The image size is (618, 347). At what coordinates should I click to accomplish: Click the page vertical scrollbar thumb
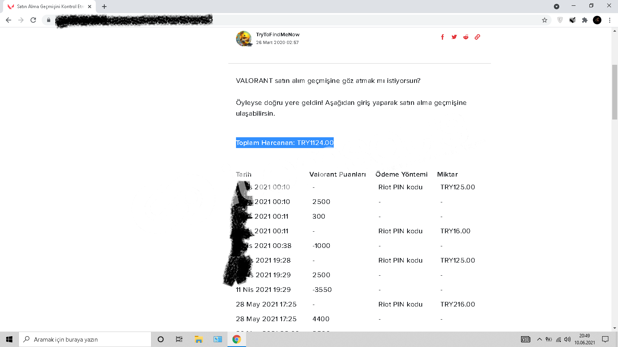coord(615,92)
